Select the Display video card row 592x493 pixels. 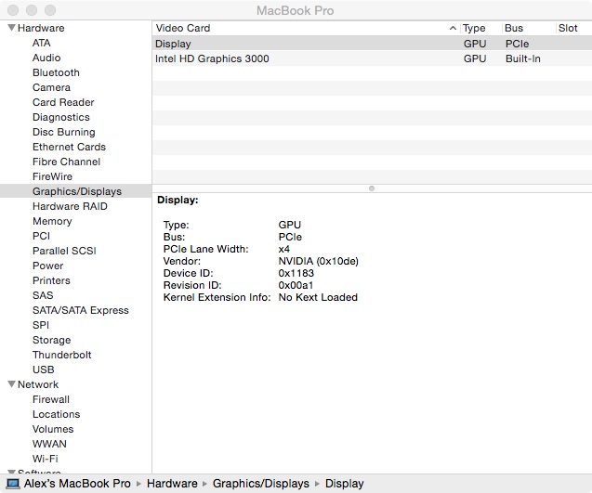[372, 44]
